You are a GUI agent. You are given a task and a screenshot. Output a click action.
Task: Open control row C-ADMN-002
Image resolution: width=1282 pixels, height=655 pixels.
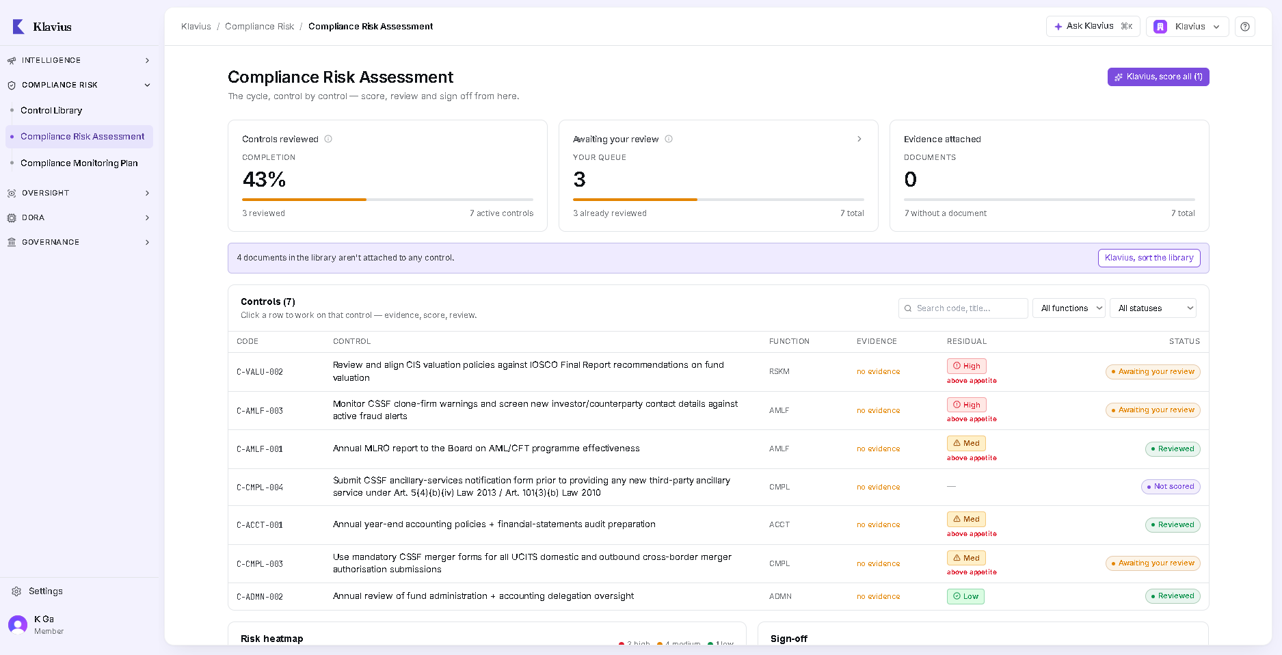719,597
